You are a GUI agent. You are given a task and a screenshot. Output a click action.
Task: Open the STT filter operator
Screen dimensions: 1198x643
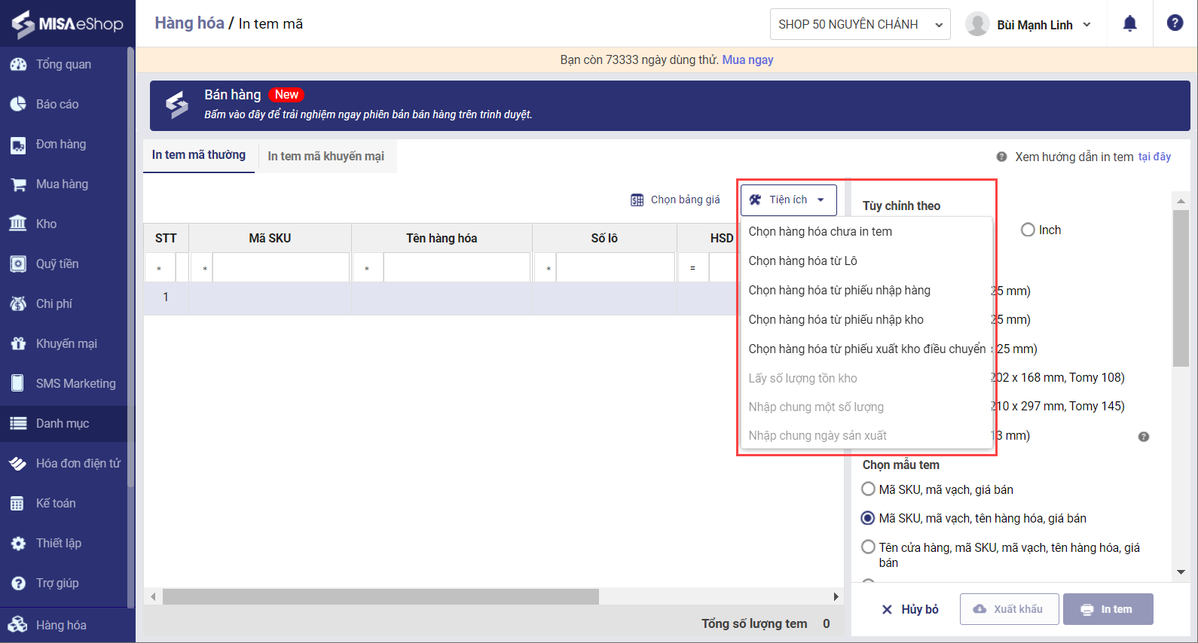coord(159,268)
